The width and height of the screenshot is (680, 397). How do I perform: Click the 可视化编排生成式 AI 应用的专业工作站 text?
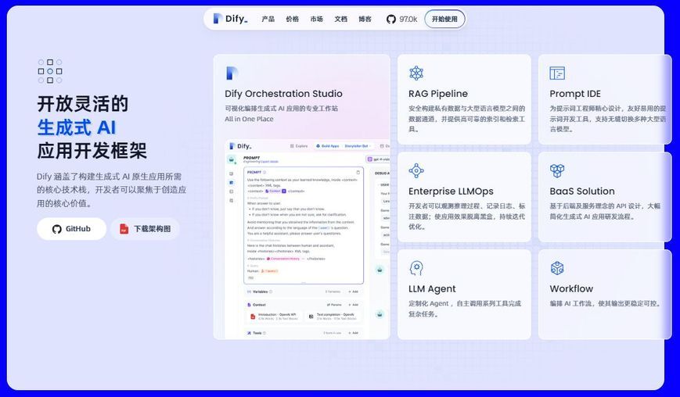click(281, 108)
